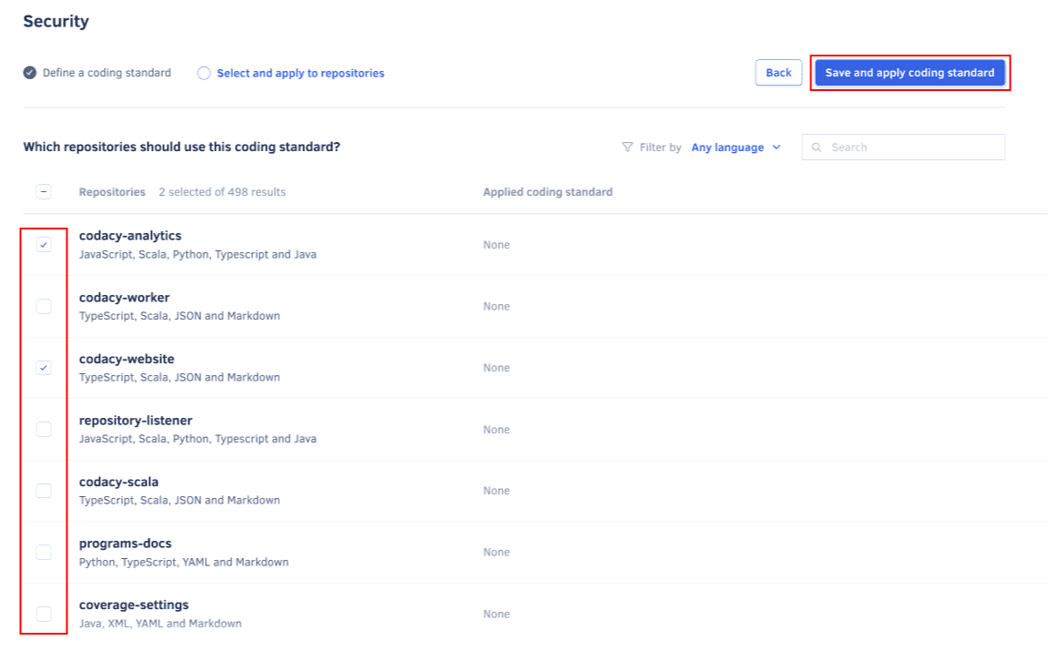
Task: Click the Back button
Action: coord(778,72)
